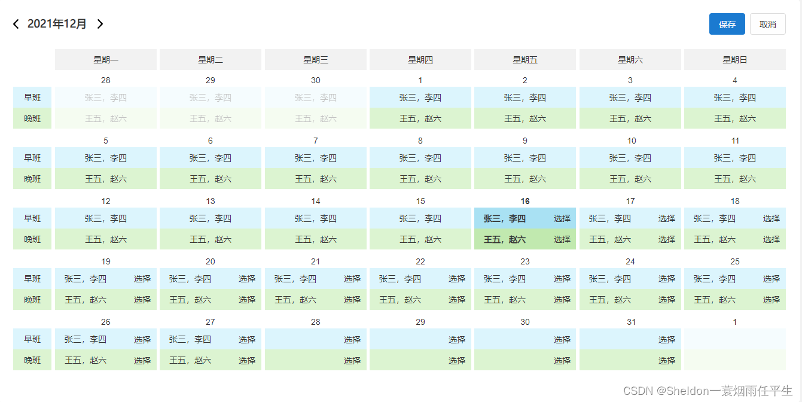The height and width of the screenshot is (402, 802).
Task: Click 选择 for day 23 morning shift
Action: point(562,279)
